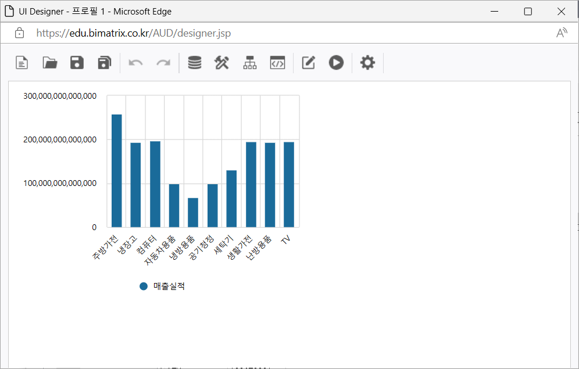The width and height of the screenshot is (579, 369).
Task: Click the edit pencil icon
Action: 309,63
